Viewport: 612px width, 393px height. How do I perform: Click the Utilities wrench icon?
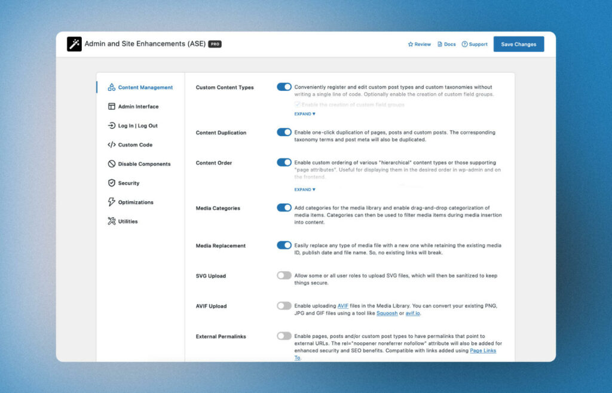(110, 221)
